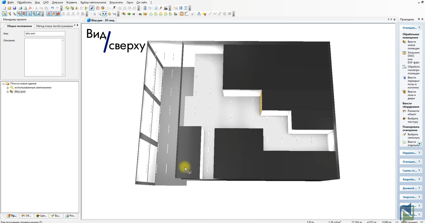Expand the Шоу рум tree node
This screenshot has width=425, height=223.
click(x=7, y=92)
